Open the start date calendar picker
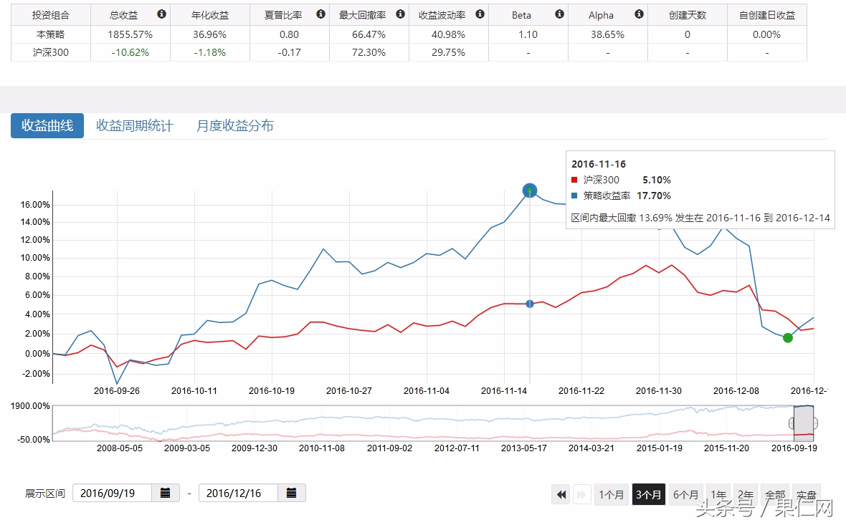This screenshot has width=846, height=525. [163, 493]
